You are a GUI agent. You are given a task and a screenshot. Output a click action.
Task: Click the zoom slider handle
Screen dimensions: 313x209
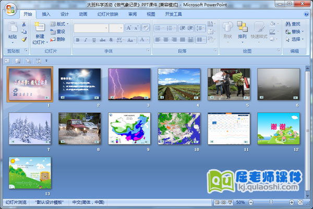pos(270,202)
